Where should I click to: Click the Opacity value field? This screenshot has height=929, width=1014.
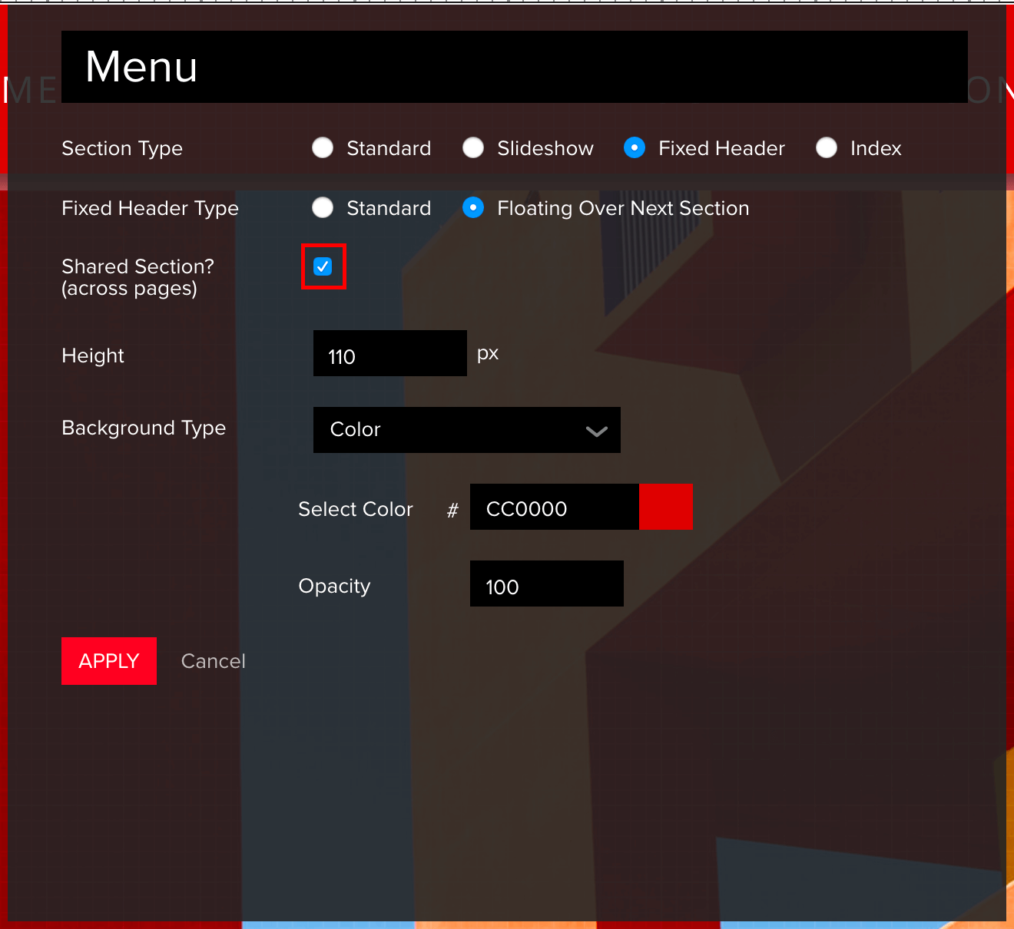546,584
